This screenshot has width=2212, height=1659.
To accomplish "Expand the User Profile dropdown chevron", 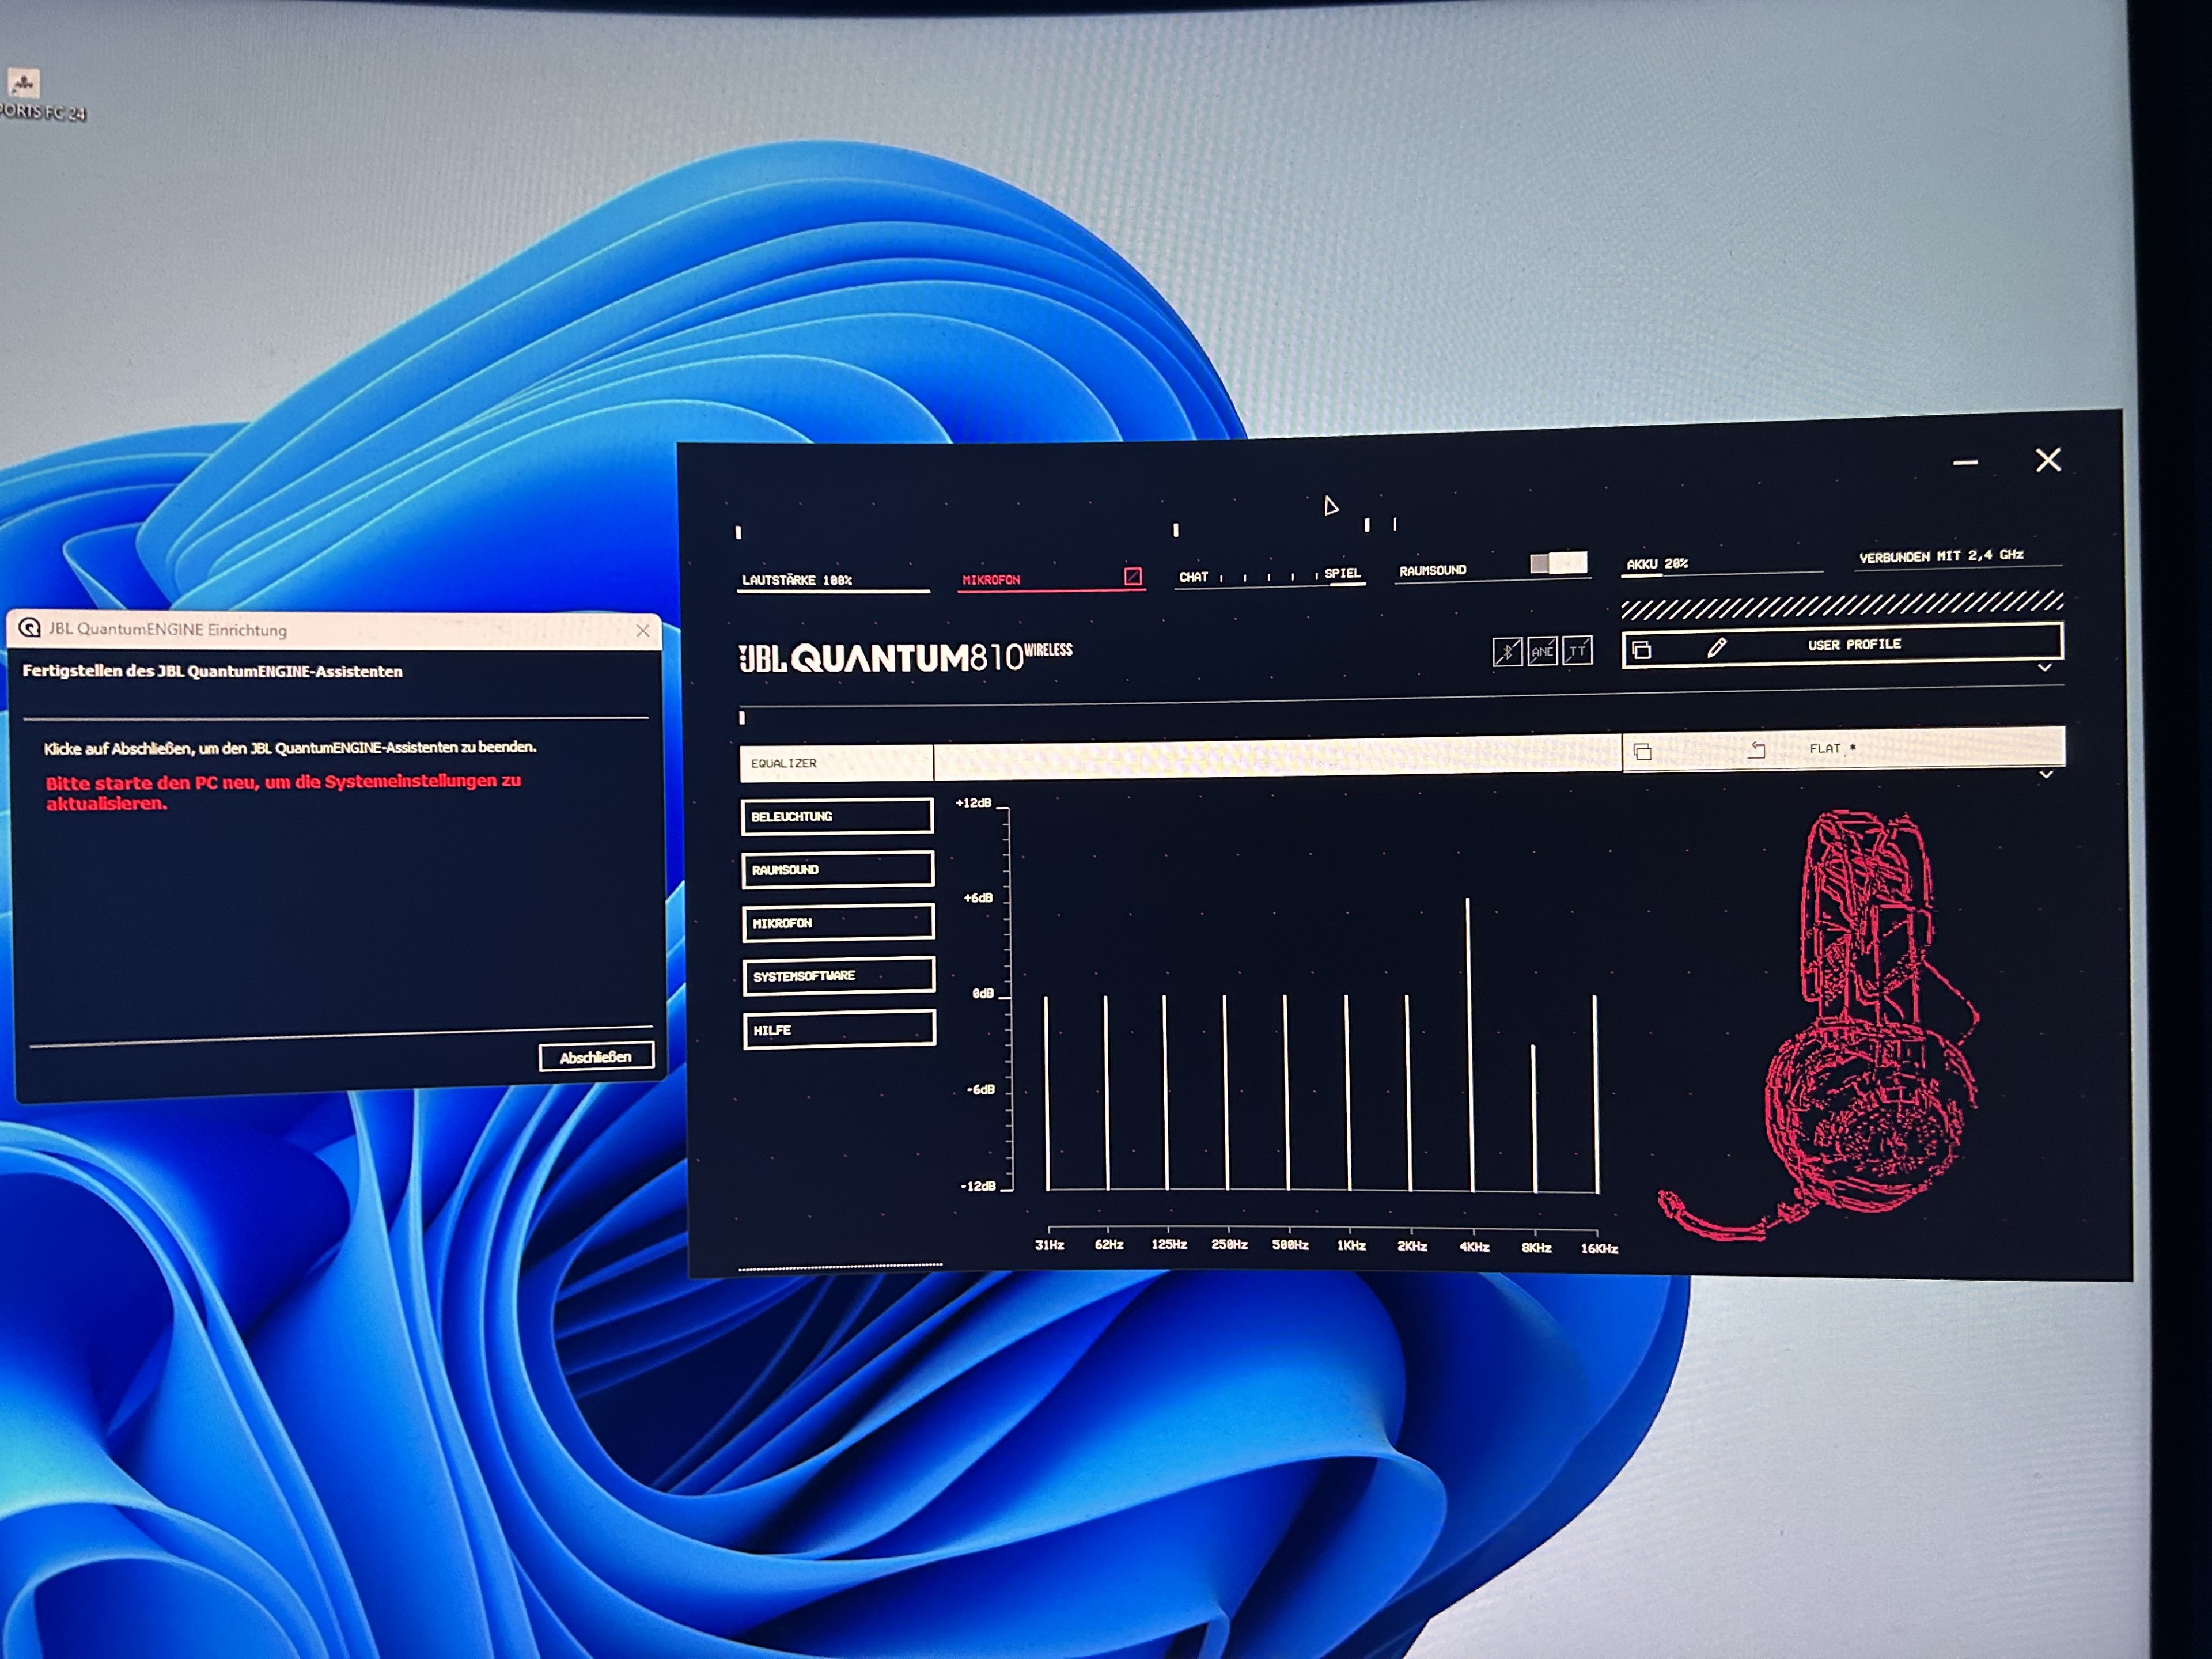I will 2045,667.
